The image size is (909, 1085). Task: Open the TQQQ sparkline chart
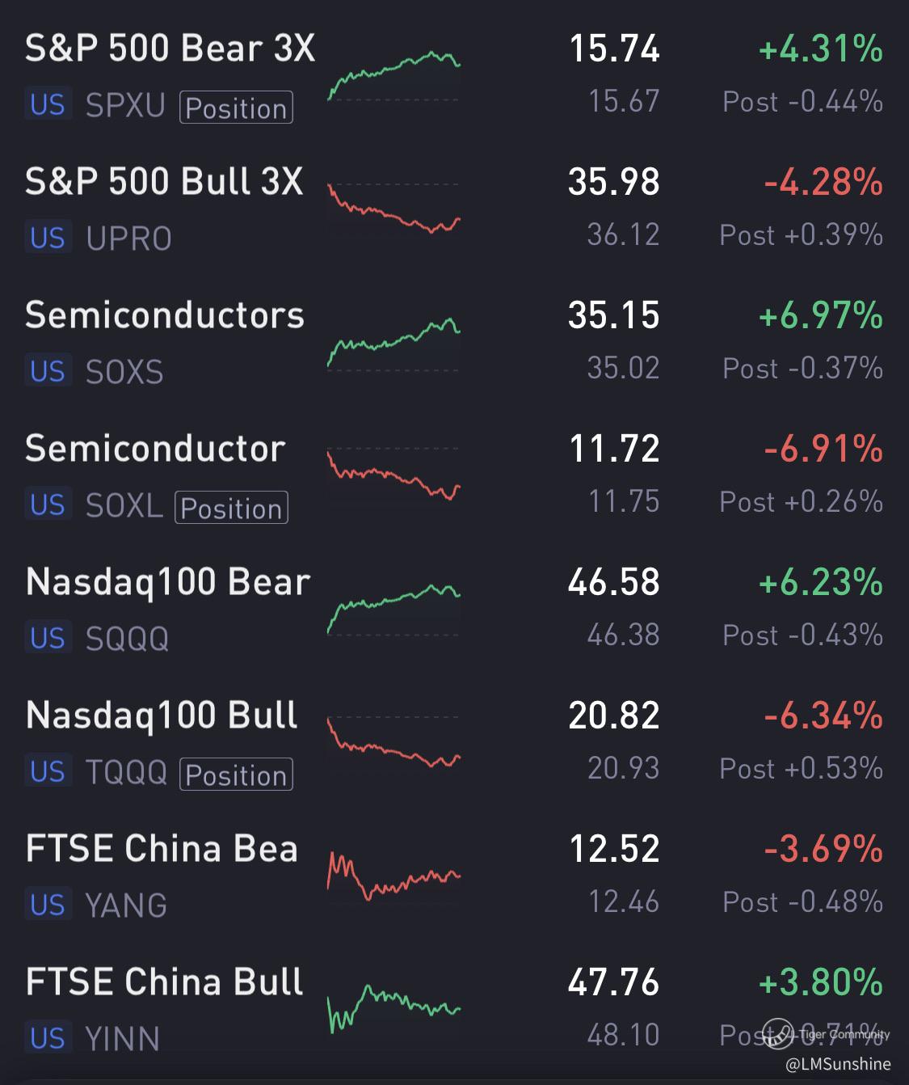[393, 743]
